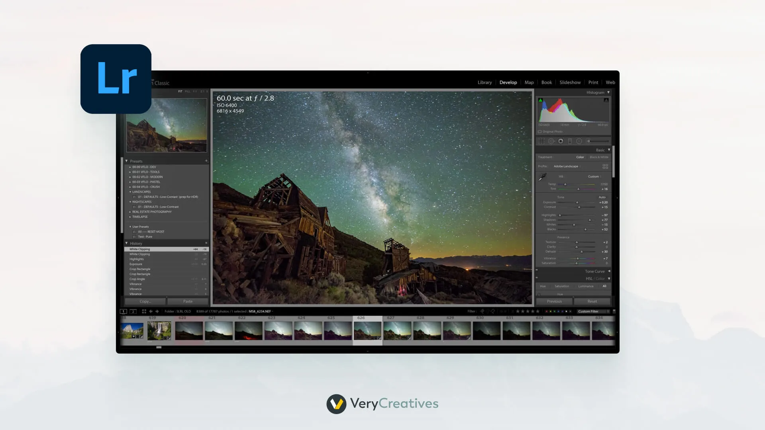Screen dimensions: 765x430
Task: Add a new preset with plus icon
Action: pyautogui.click(x=206, y=161)
